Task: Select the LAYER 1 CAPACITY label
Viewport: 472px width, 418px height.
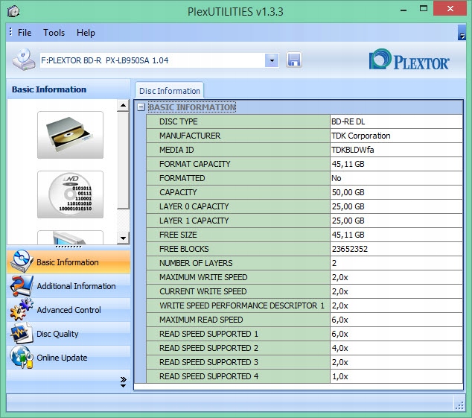Action: click(x=194, y=221)
